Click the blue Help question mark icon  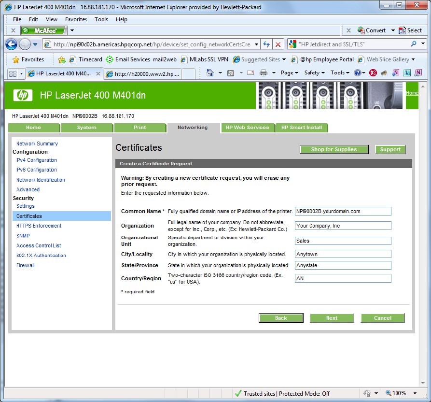pos(357,73)
